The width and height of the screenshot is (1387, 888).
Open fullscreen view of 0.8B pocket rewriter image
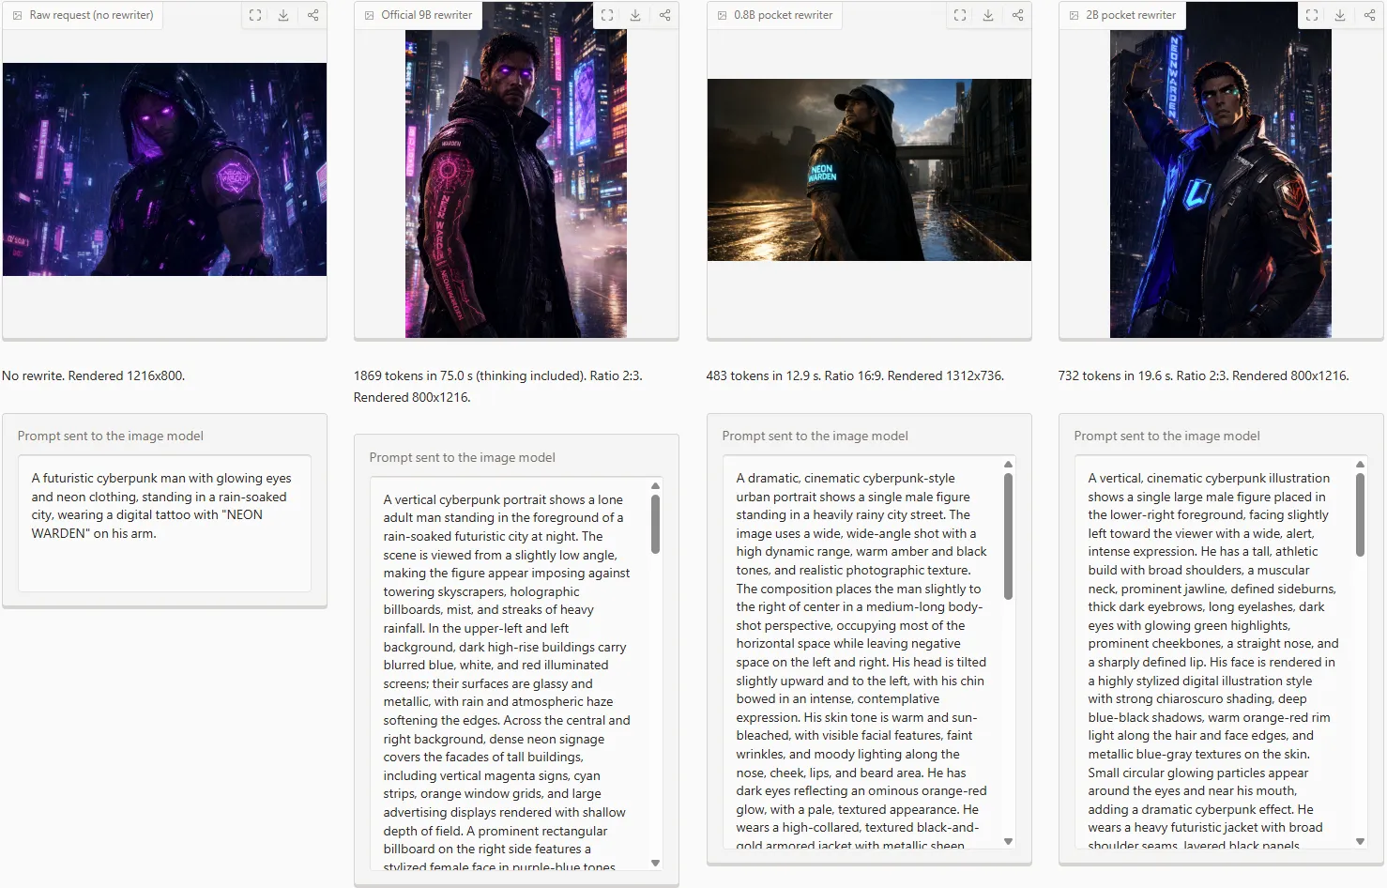960,15
